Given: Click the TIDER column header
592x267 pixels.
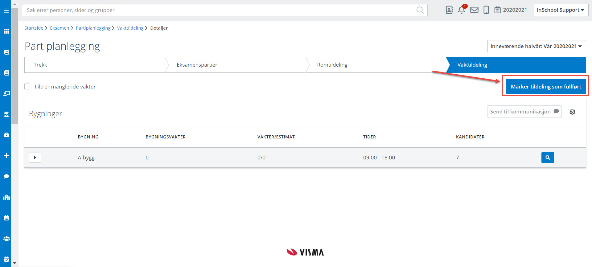Looking at the screenshot, I should (369, 137).
